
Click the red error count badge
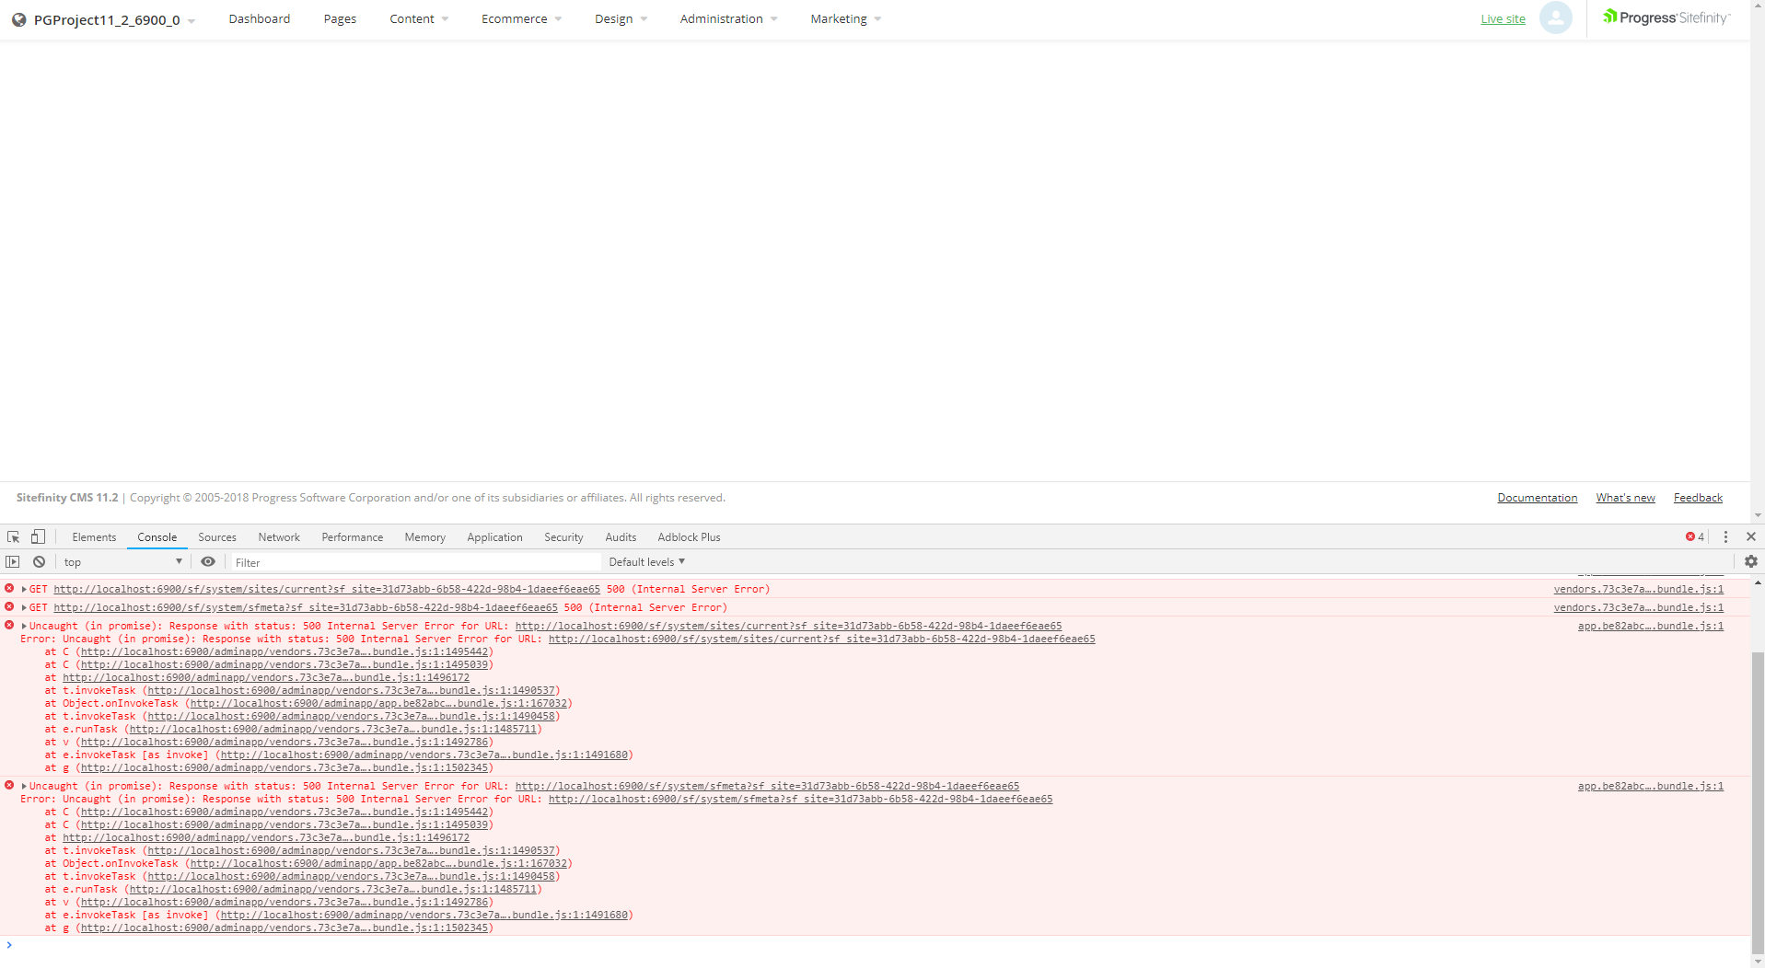1695,536
